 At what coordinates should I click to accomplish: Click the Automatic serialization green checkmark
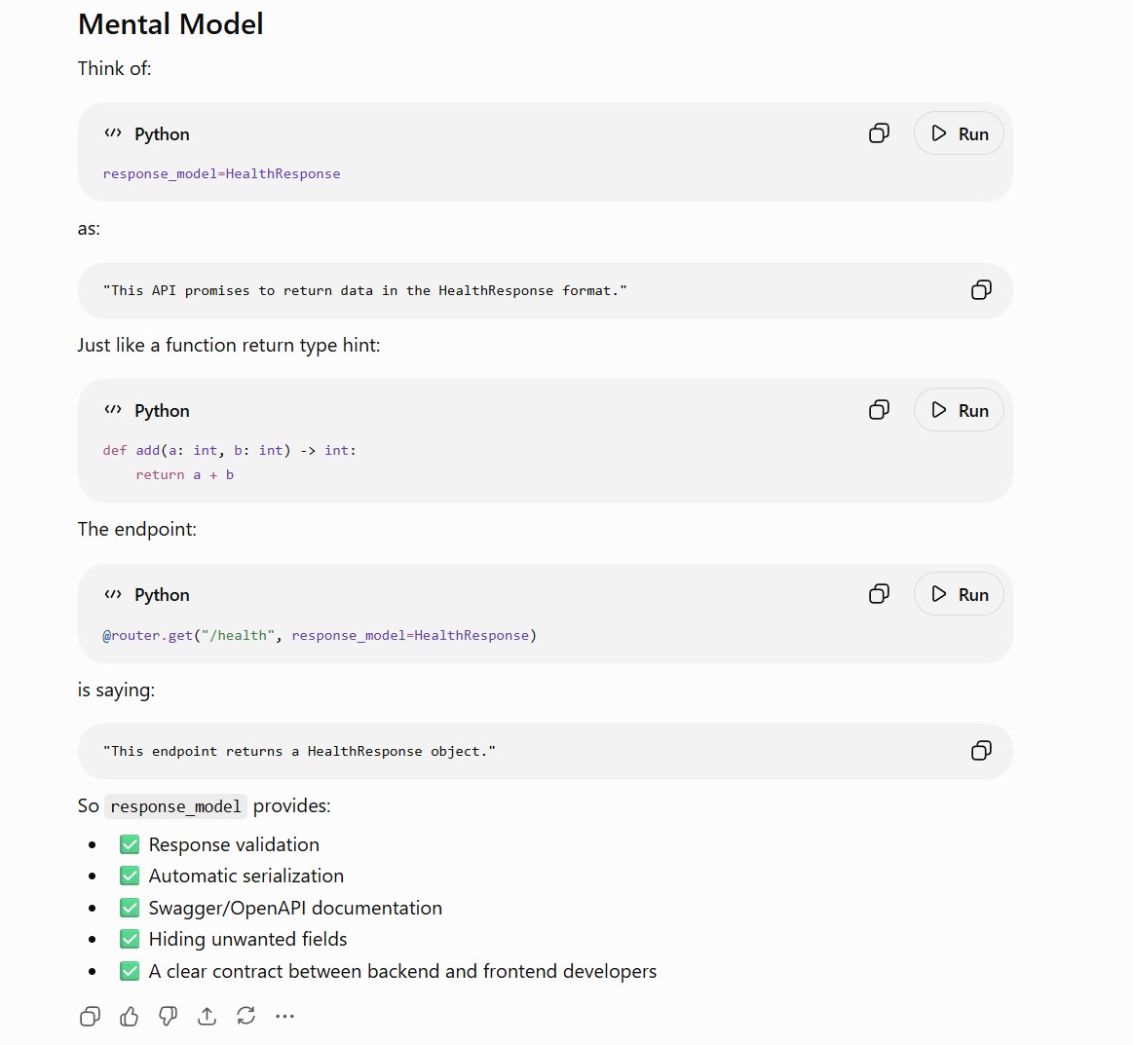click(130, 876)
